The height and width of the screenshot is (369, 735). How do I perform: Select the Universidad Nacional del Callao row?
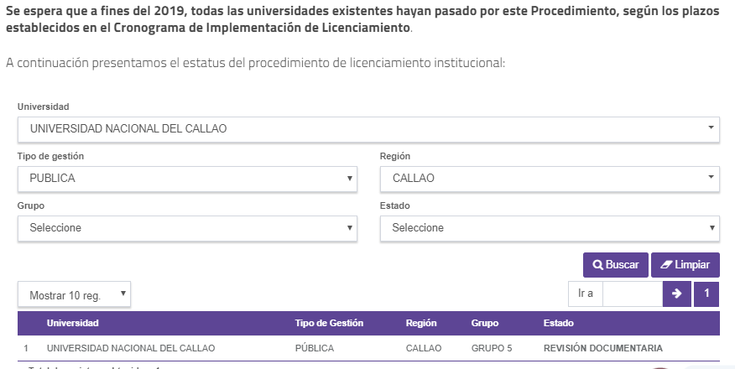tap(131, 348)
